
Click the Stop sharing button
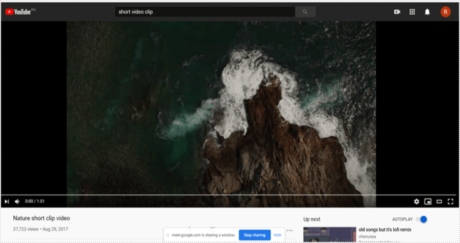pyautogui.click(x=254, y=235)
